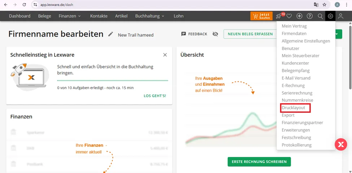The image size is (352, 173).
Task: Click the search magnifier icon
Action: click(x=320, y=16)
